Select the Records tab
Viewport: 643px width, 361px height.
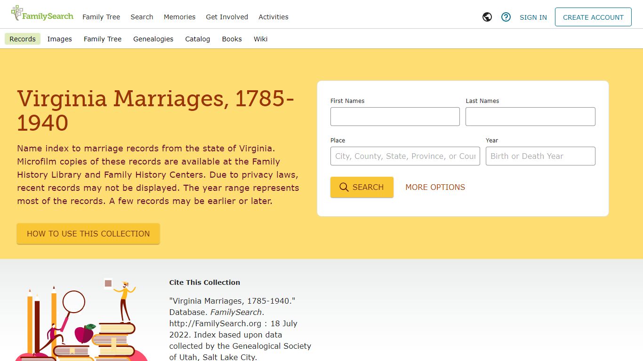tap(23, 39)
